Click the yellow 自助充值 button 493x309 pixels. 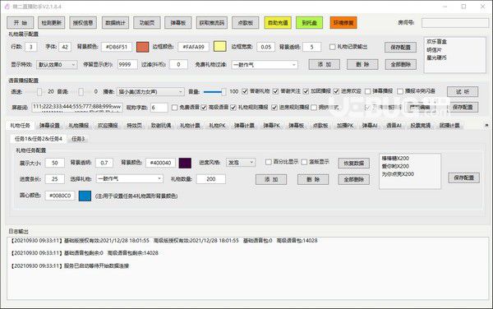(x=278, y=23)
